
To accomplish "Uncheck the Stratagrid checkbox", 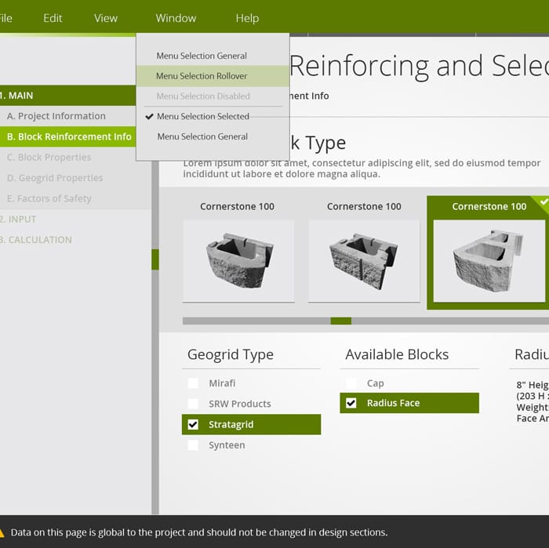I will [193, 424].
